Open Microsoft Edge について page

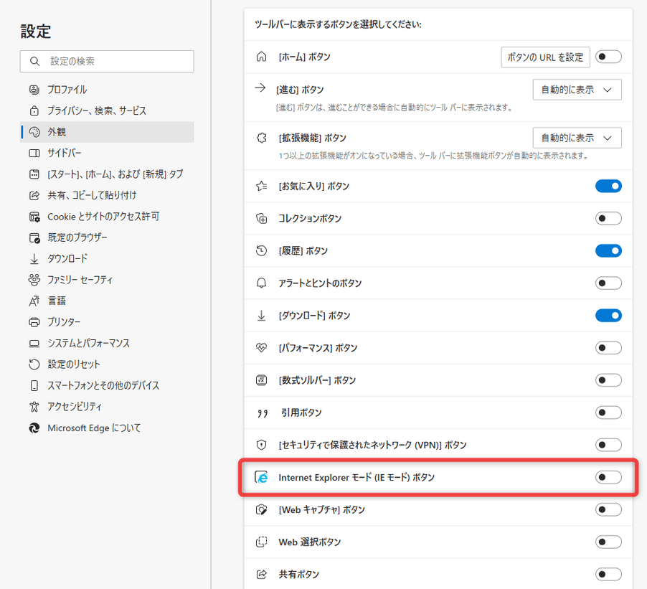pos(107,428)
